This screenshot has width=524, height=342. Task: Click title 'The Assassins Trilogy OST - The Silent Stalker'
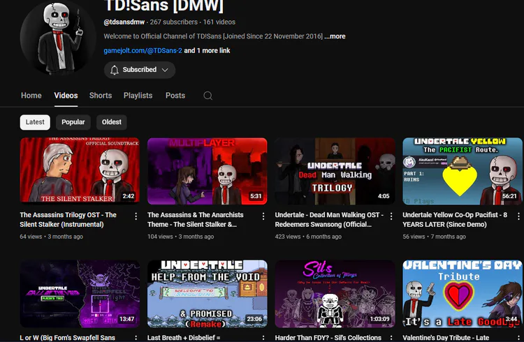pos(68,220)
